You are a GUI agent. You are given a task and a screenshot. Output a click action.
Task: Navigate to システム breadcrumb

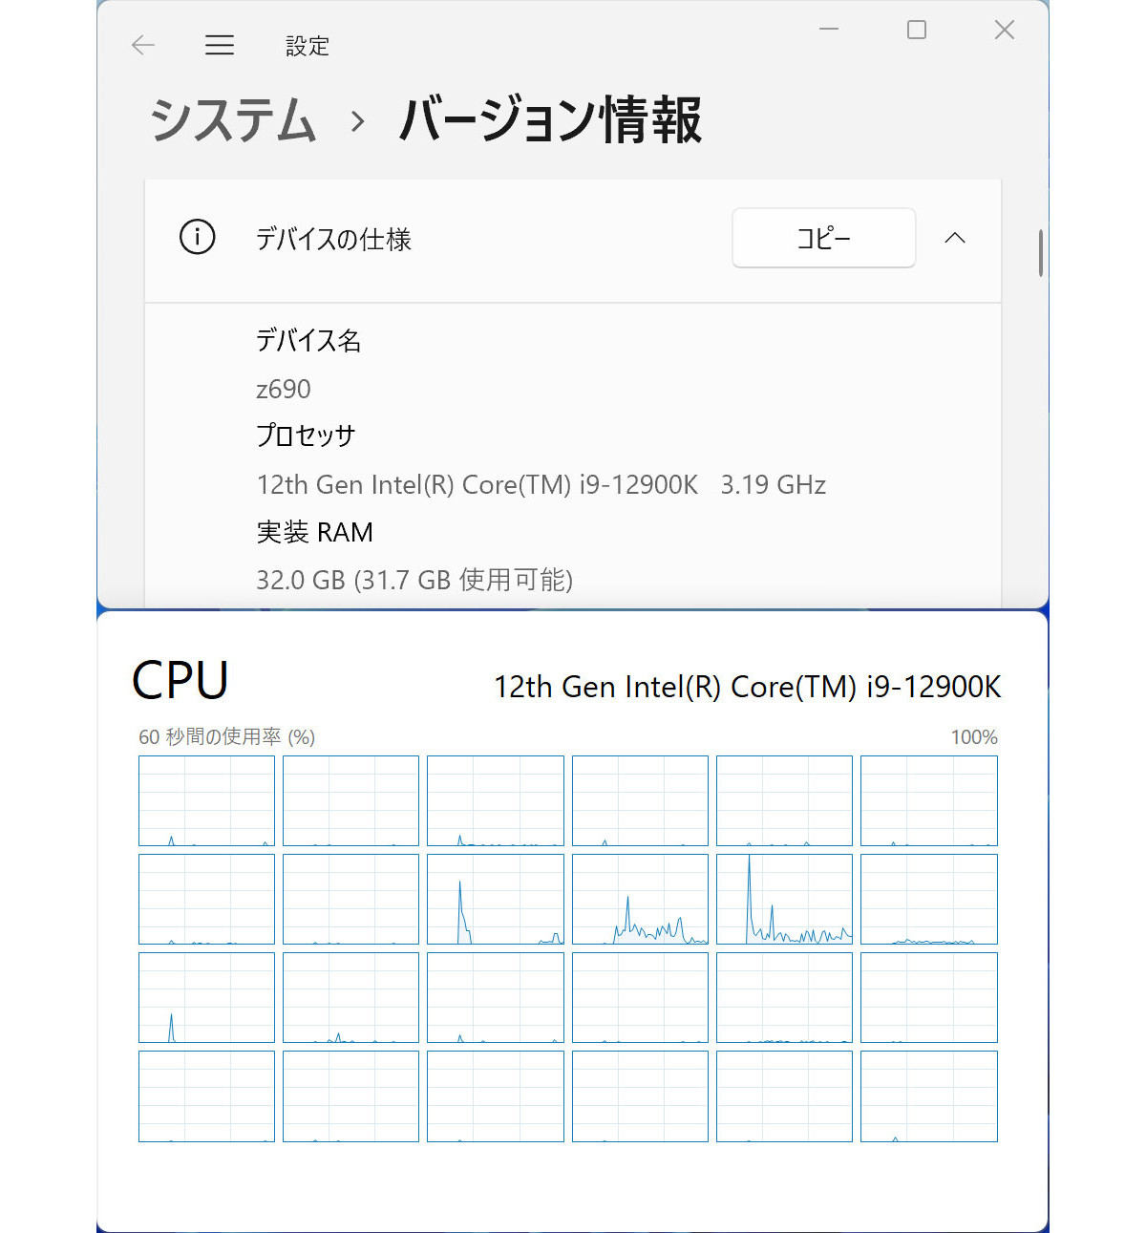click(x=233, y=120)
